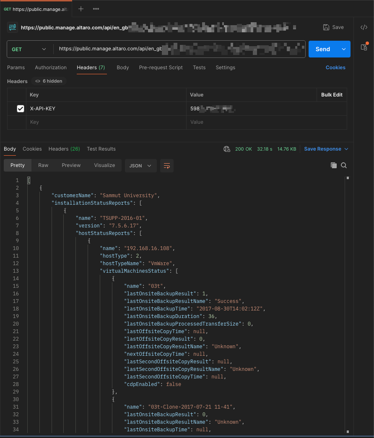374x438 pixels.
Task: Click the "TSUPP-2016-01" name value
Action: tap(122, 218)
